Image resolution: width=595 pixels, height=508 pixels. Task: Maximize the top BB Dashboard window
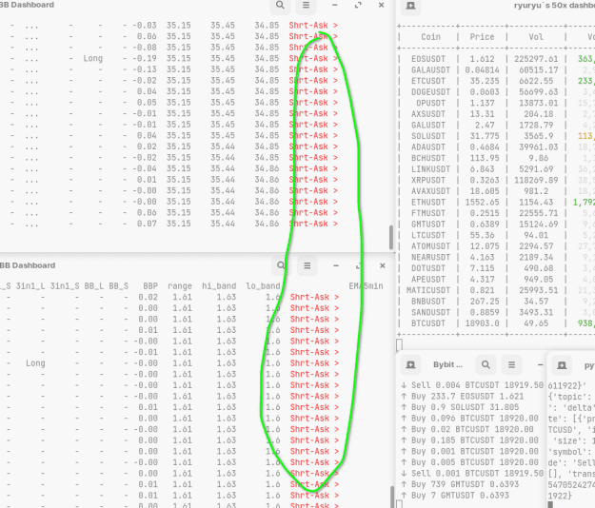pos(358,6)
